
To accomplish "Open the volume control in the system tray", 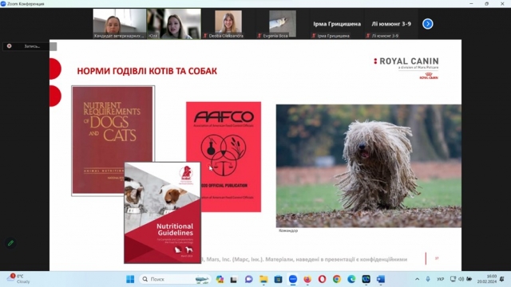I will coord(461,279).
